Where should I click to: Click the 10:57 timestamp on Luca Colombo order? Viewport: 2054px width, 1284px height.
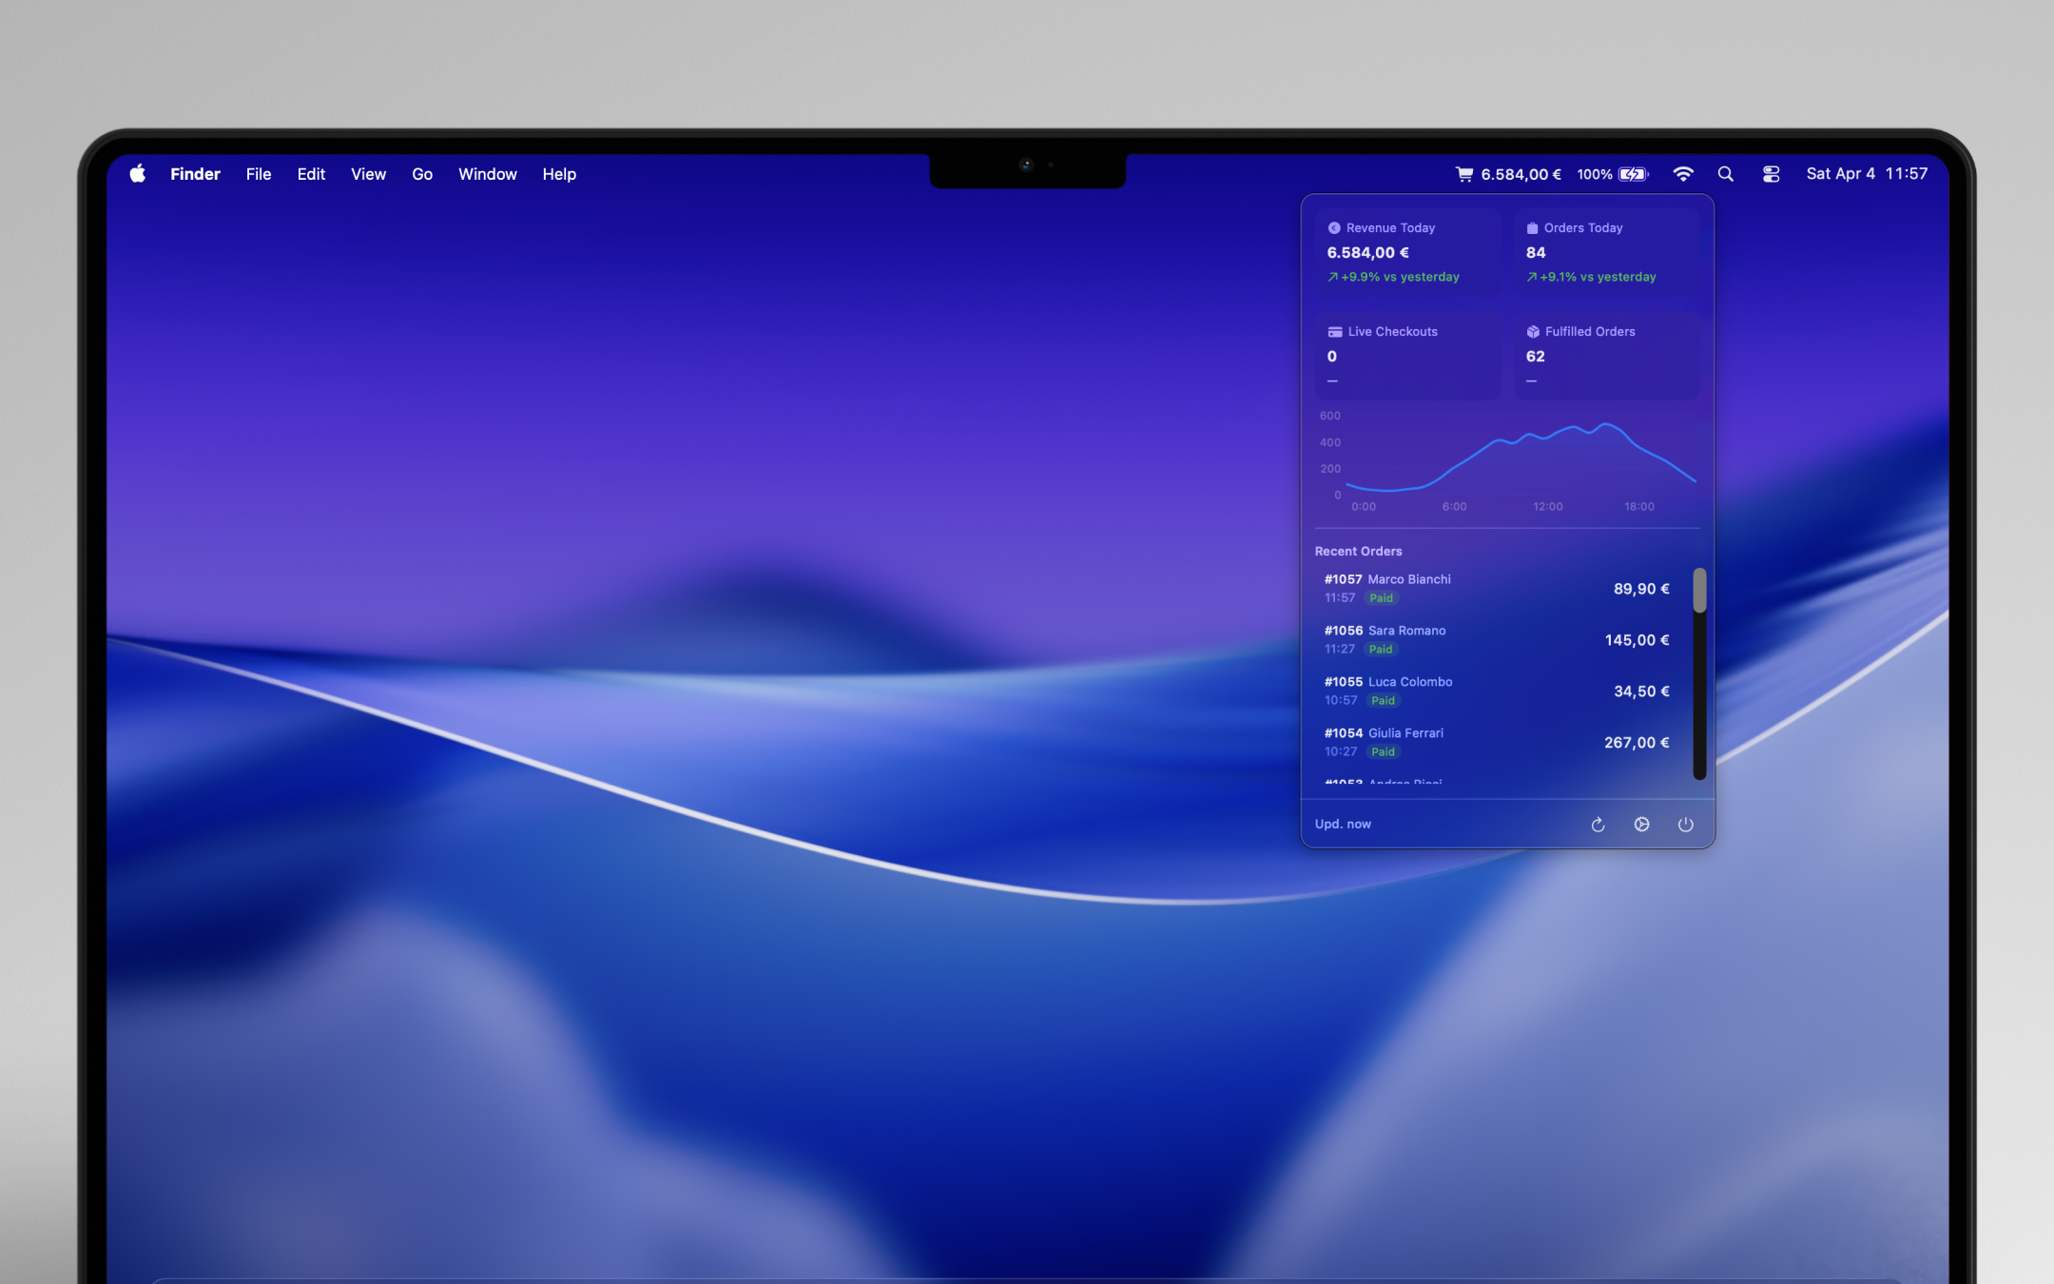point(1341,701)
